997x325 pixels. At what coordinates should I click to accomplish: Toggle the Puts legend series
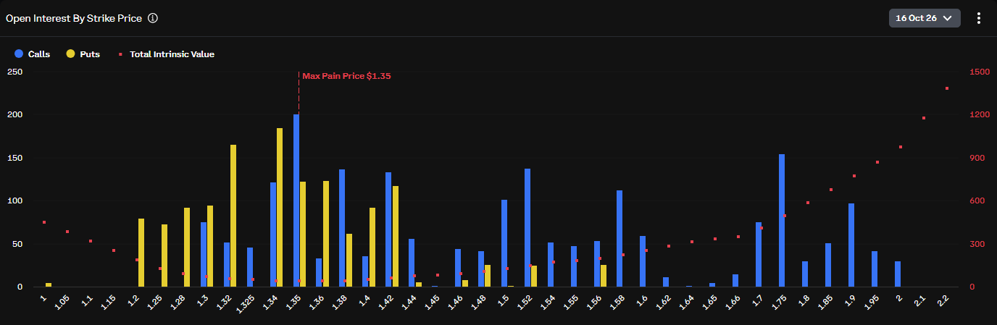pos(83,54)
